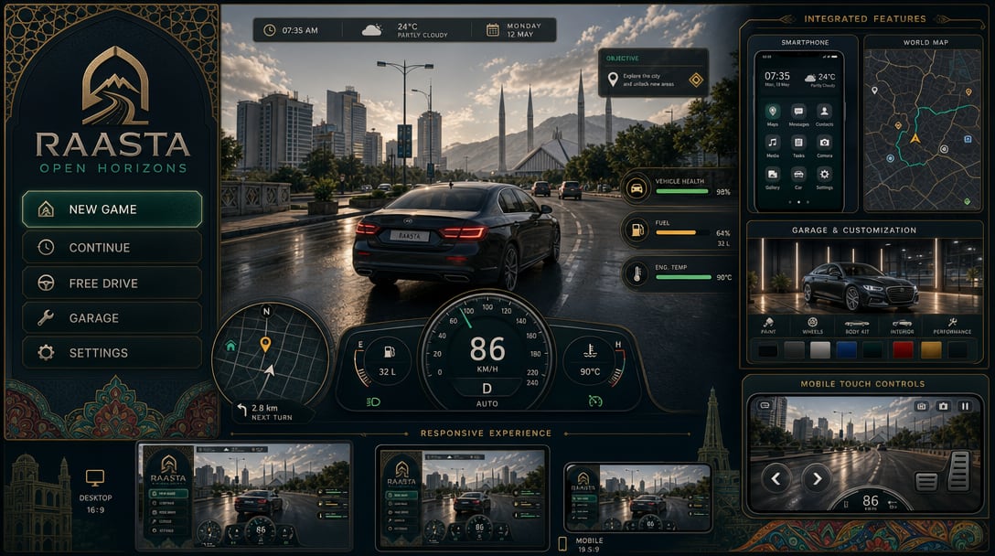Select the Body Kit customization tab
Image resolution: width=995 pixels, height=556 pixels.
coord(857,326)
